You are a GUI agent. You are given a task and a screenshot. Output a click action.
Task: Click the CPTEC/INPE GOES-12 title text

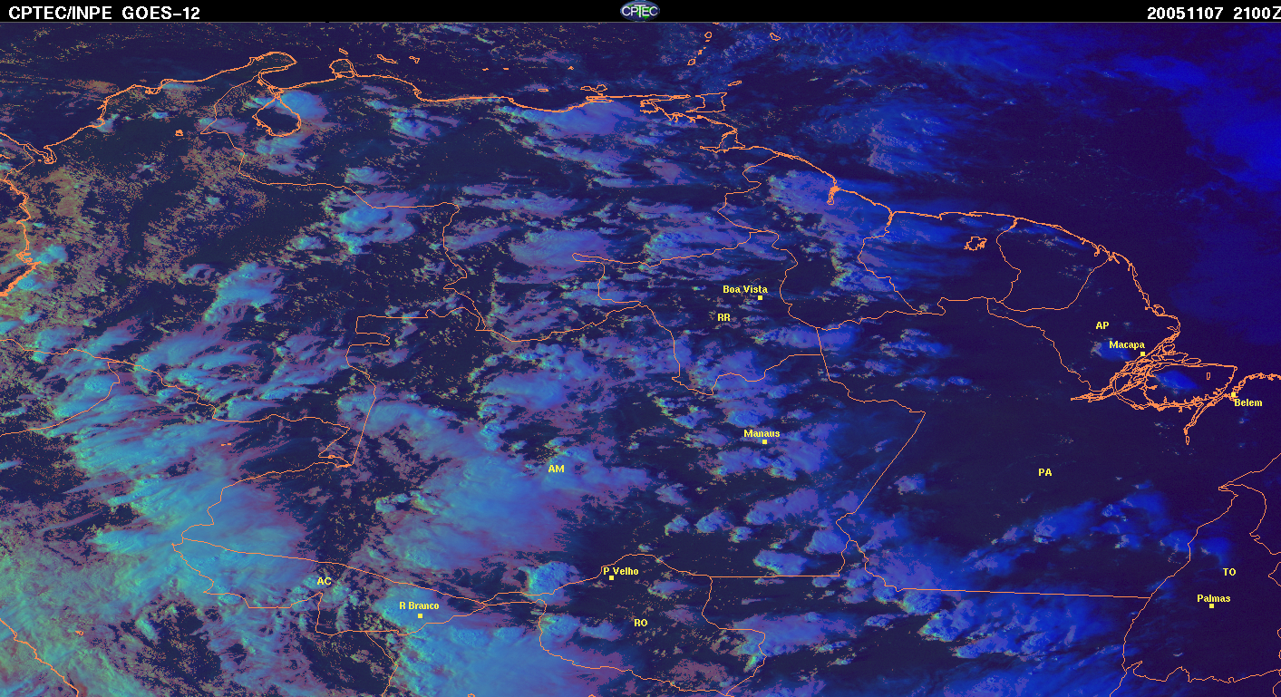pos(104,13)
